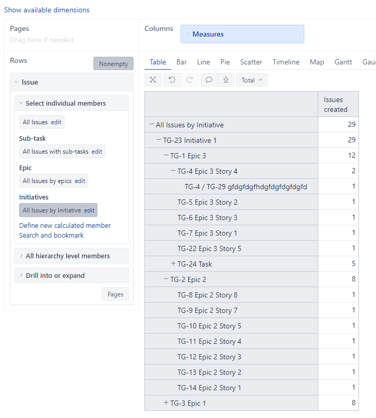Switch to the Timeline tab
The image size is (376, 418).
tap(286, 62)
